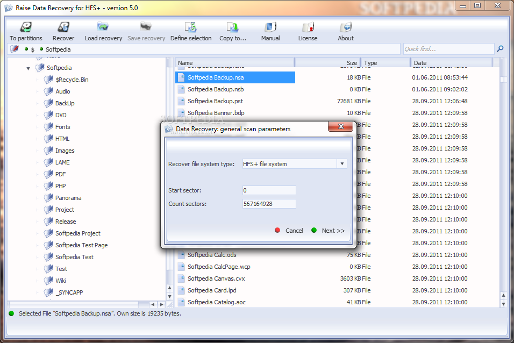Image resolution: width=514 pixels, height=343 pixels.
Task: Click the Softpedia path breadcrumb
Action: [58, 49]
